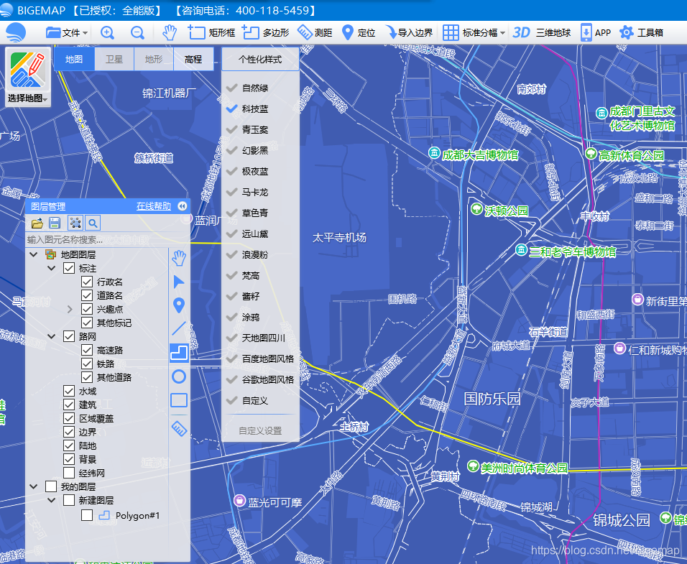Viewport: 687px width, 564px height.
Task: Select the ruler measure tool in drawing strip
Action: [x=179, y=429]
